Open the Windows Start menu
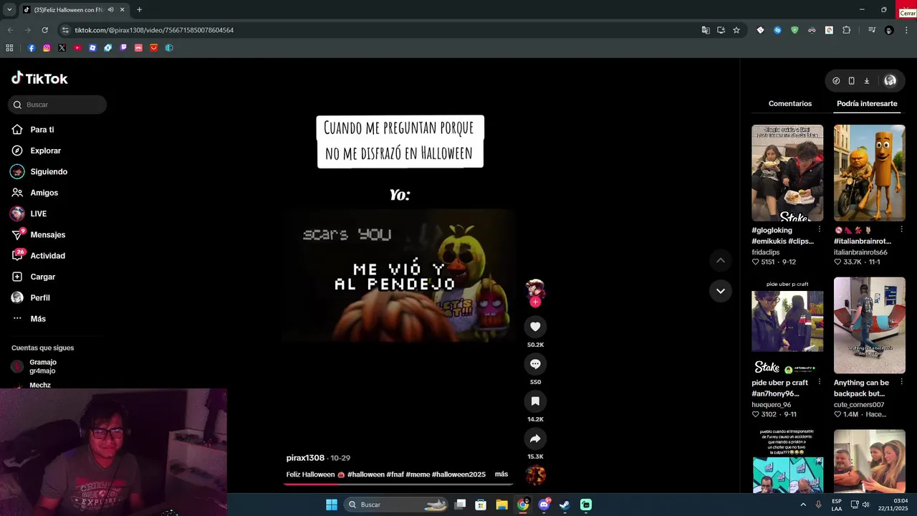The width and height of the screenshot is (917, 516). 332,505
